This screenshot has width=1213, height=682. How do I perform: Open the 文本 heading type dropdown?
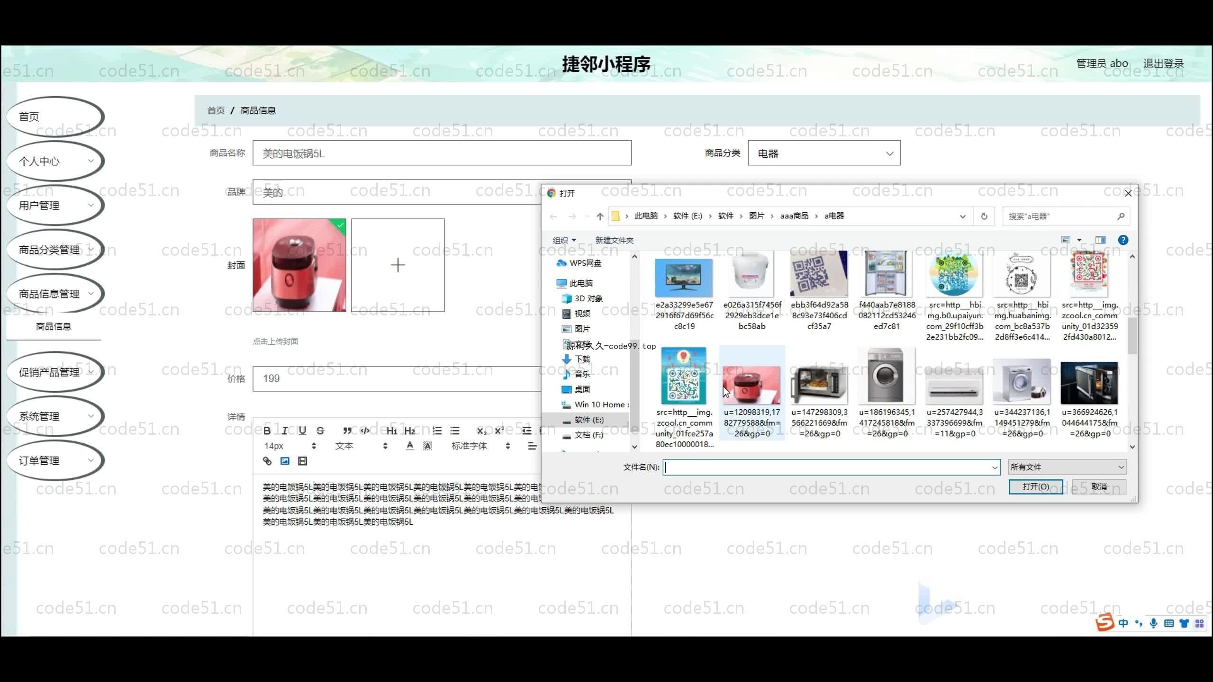pos(361,446)
